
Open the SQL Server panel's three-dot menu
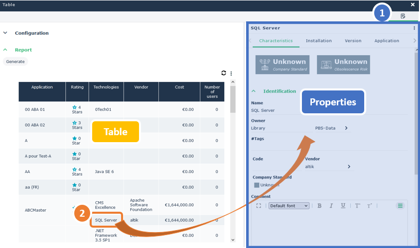(x=414, y=28)
